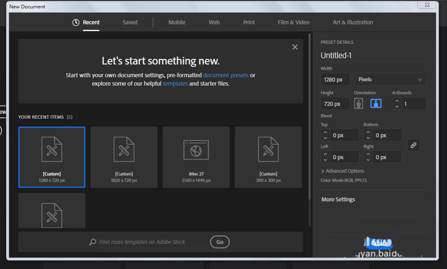This screenshot has width=447, height=269.
Task: Click the Go button
Action: (x=220, y=242)
